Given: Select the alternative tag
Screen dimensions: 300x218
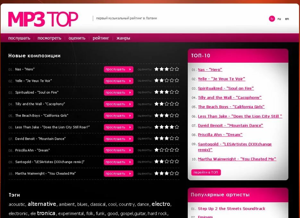Looking at the screenshot, I should pyautogui.click(x=42, y=204).
